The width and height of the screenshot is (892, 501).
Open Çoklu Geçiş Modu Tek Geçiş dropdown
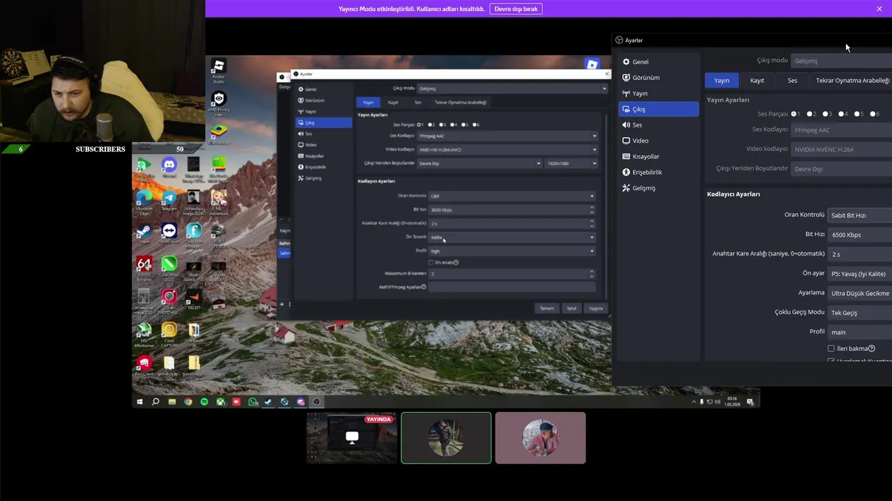pyautogui.click(x=859, y=313)
